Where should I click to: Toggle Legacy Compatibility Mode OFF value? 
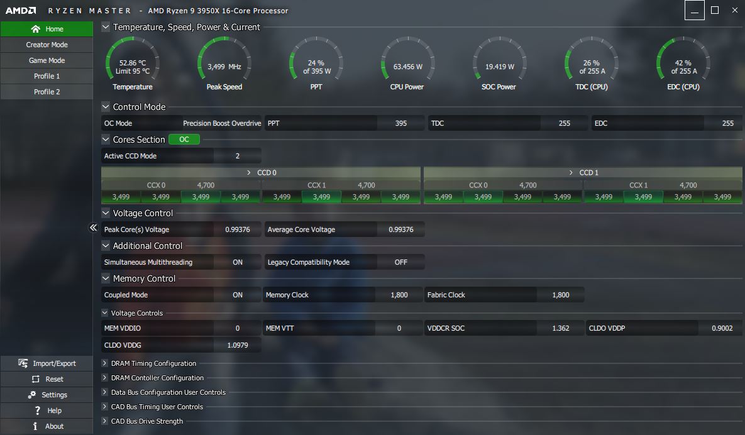click(400, 262)
